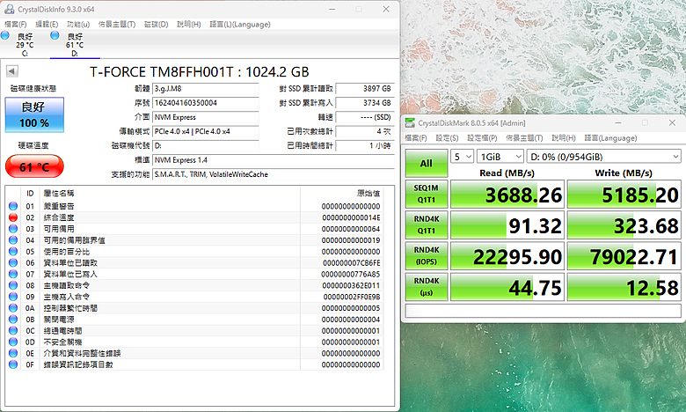Open CrystalDiskMark 佈景主題(T) menu

(524, 138)
